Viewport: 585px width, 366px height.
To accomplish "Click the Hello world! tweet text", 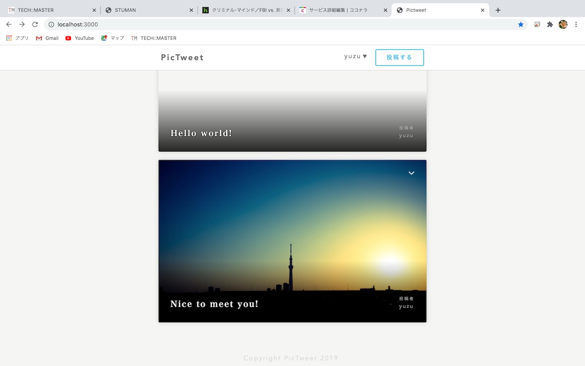I will tap(201, 133).
